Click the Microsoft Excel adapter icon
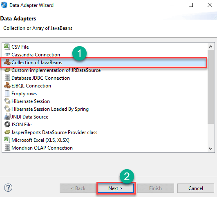217x197 pixels. pyautogui.click(x=7, y=140)
